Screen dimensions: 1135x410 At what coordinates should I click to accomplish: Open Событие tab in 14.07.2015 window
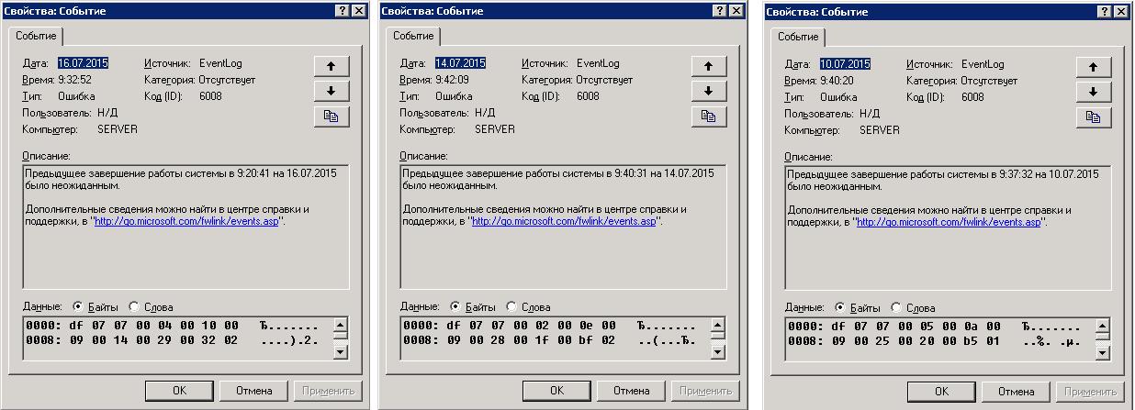413,36
